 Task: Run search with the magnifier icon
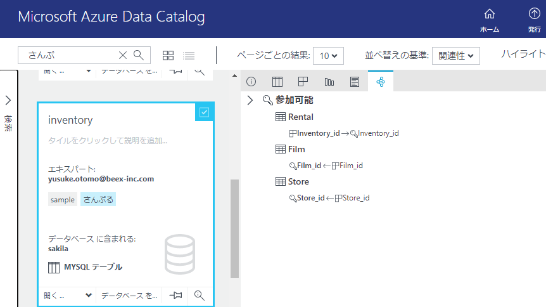point(139,55)
